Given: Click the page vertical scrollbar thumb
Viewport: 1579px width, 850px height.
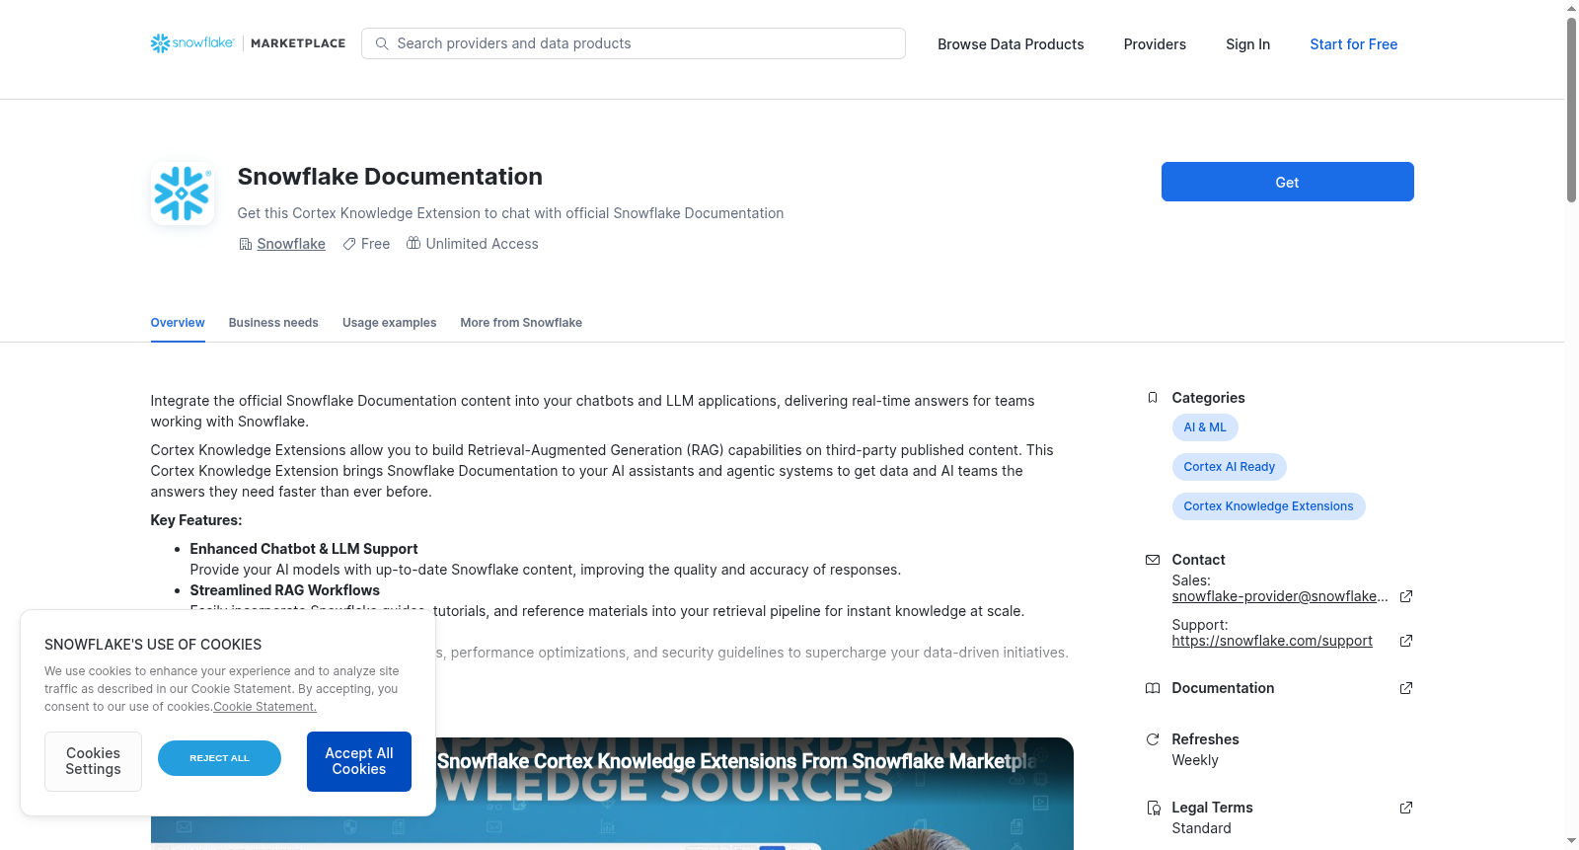Looking at the screenshot, I should click(1571, 109).
